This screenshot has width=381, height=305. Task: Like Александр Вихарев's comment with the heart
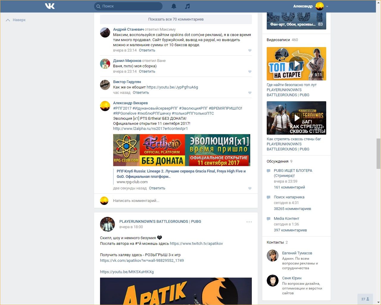coord(250,188)
